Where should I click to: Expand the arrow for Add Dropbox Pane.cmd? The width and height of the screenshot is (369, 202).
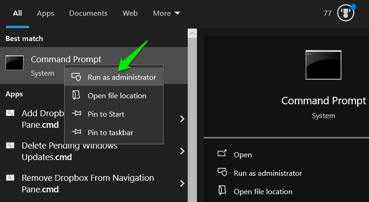(x=182, y=119)
